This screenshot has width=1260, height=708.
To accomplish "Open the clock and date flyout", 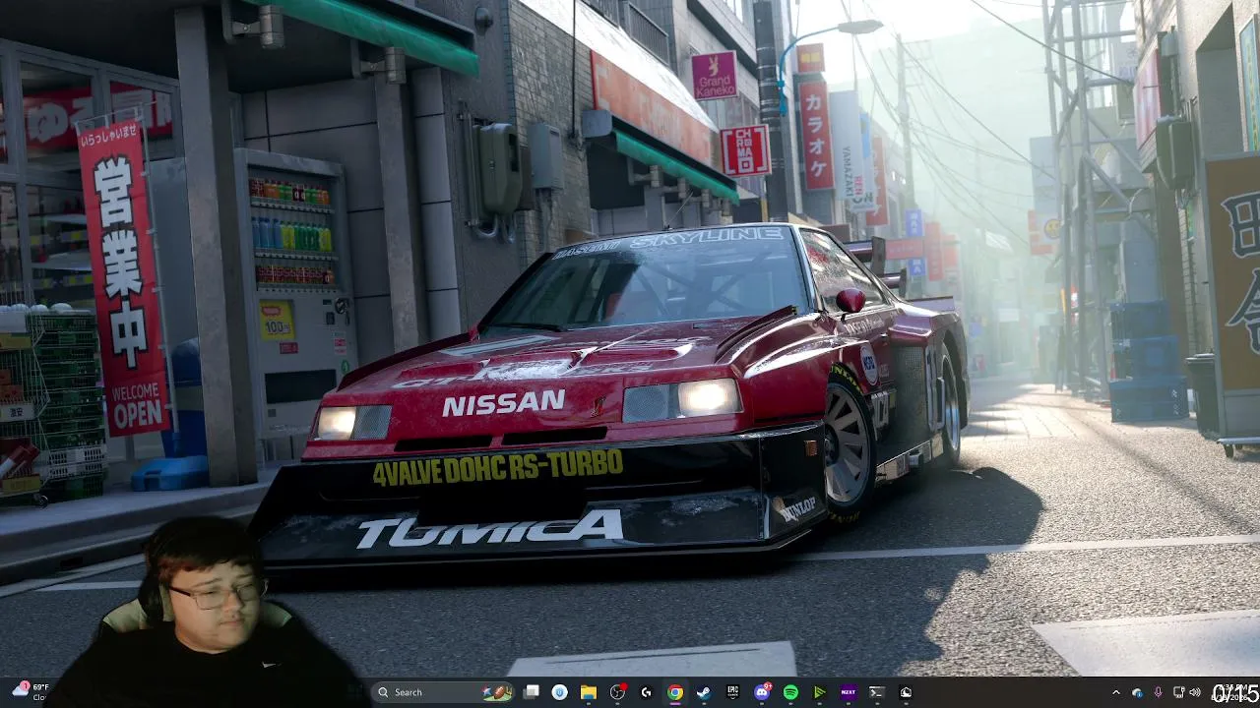I will (1234, 692).
